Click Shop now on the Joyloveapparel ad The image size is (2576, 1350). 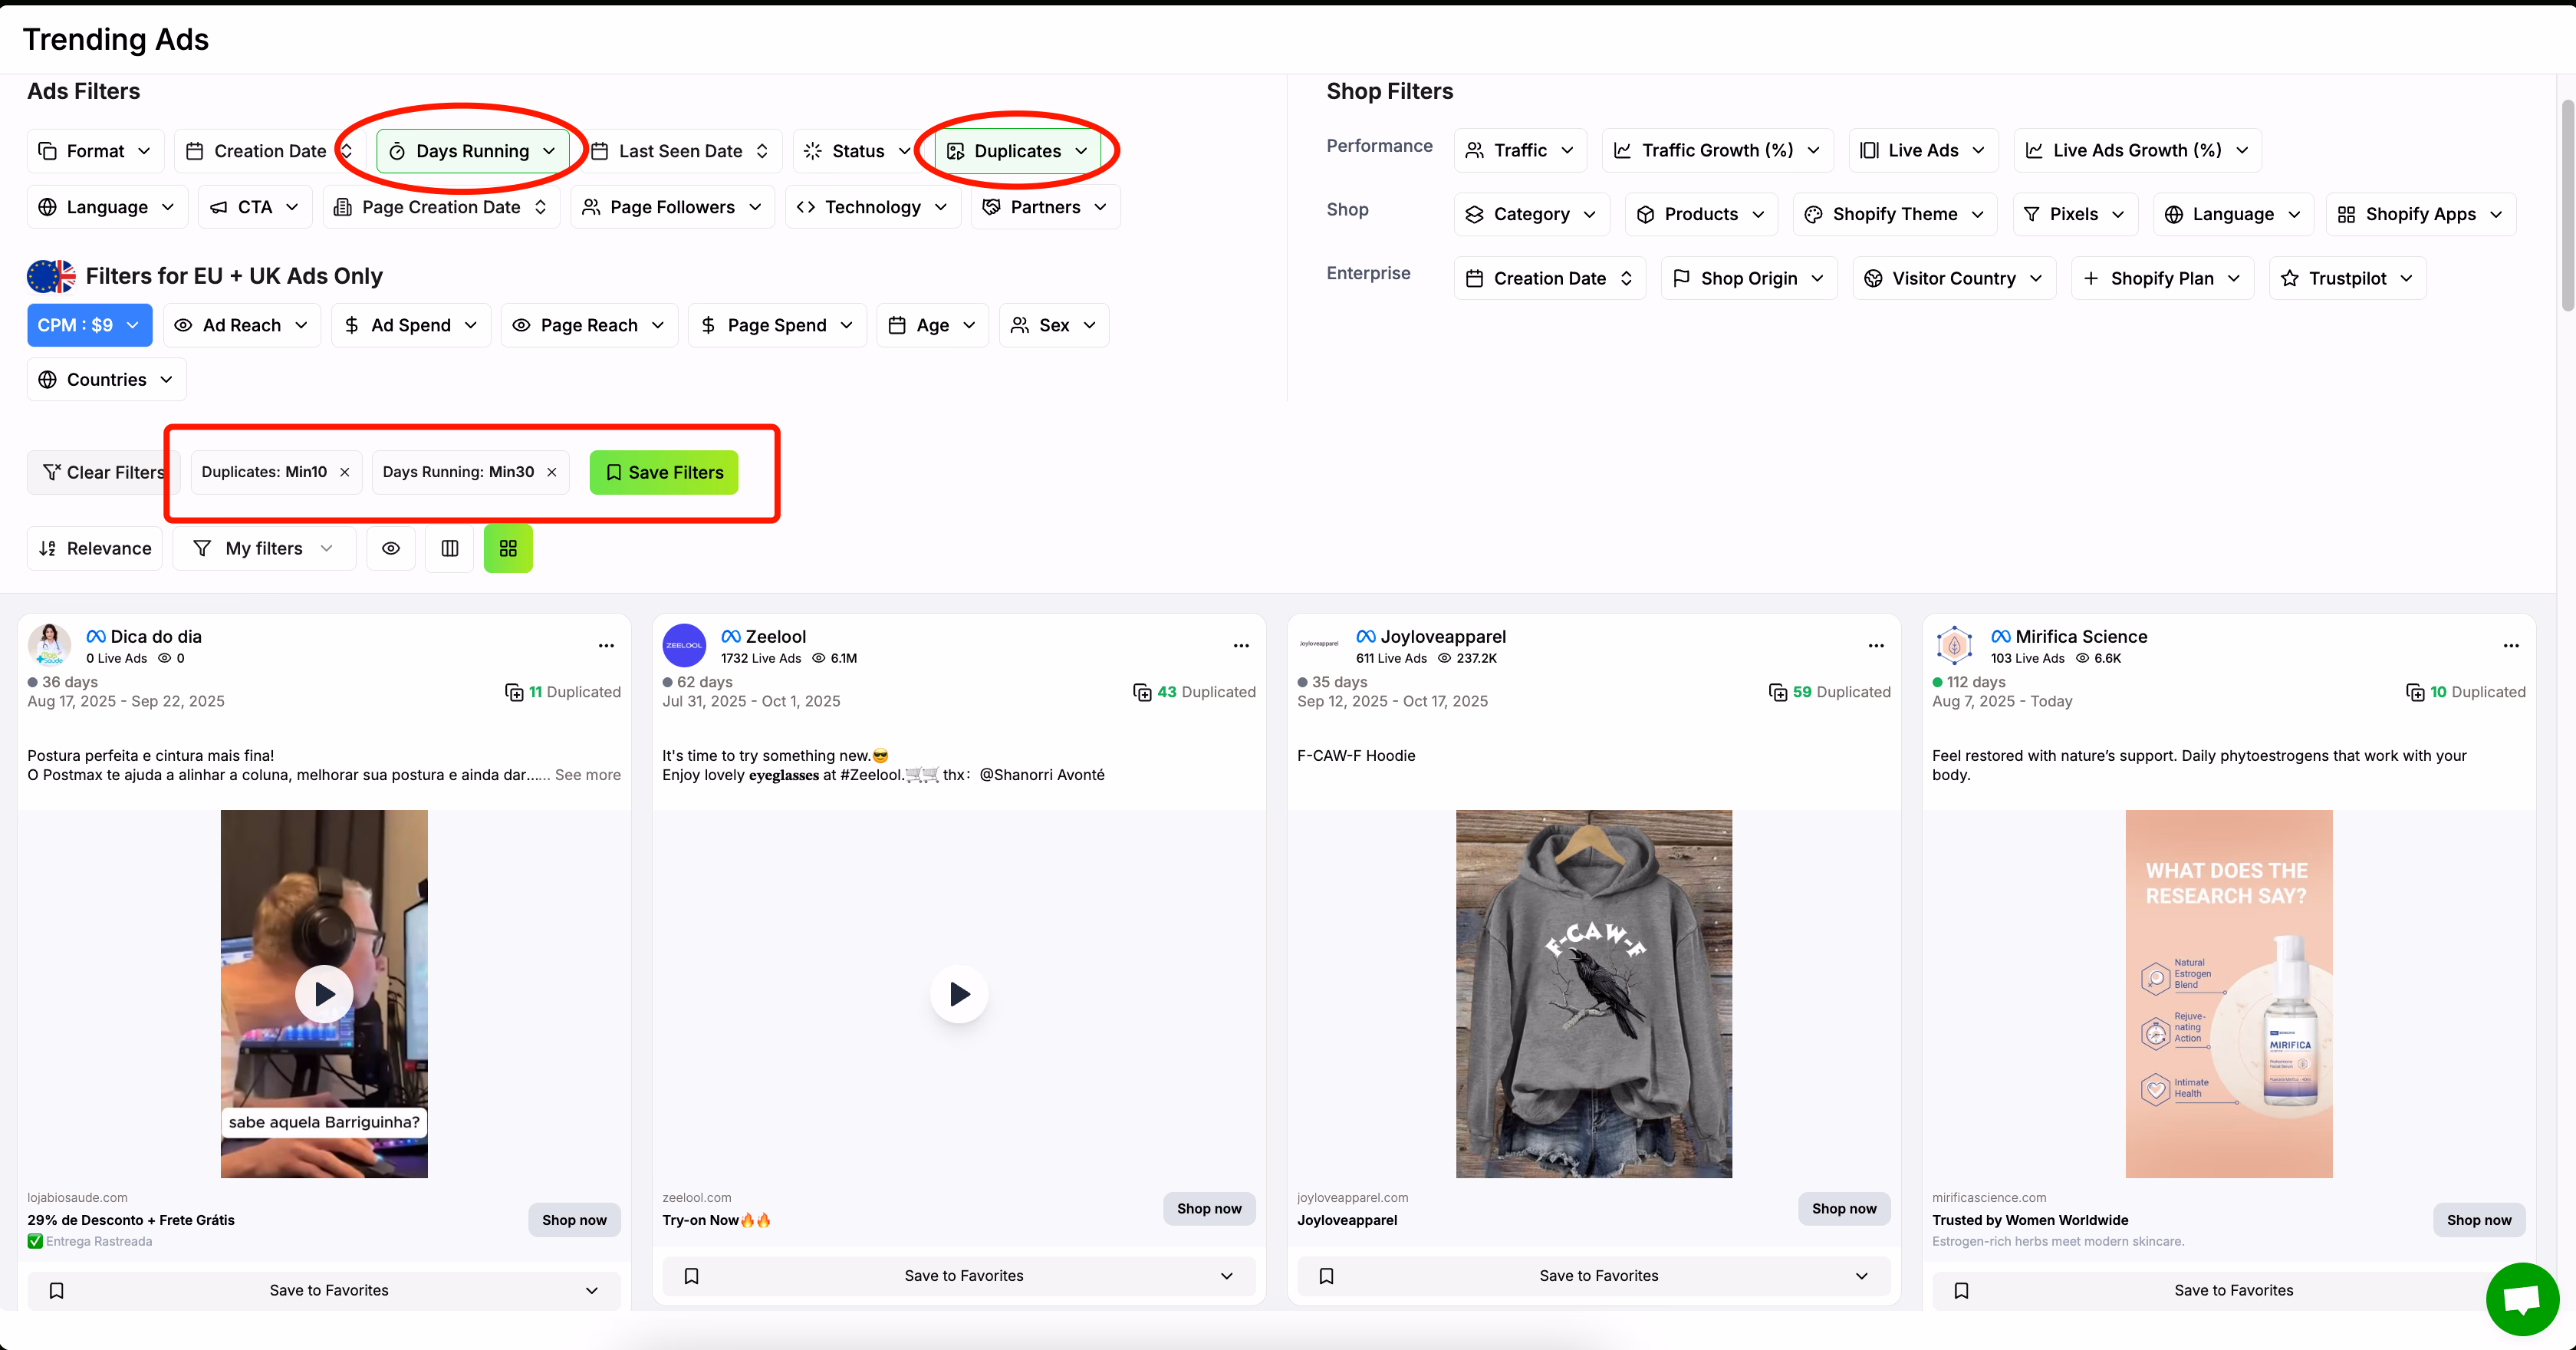[1844, 1208]
